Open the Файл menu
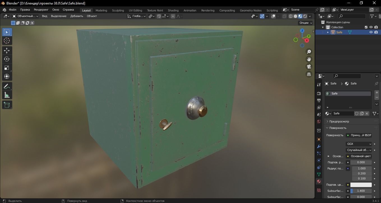Image resolution: width=381 pixels, height=203 pixels. click(x=13, y=10)
